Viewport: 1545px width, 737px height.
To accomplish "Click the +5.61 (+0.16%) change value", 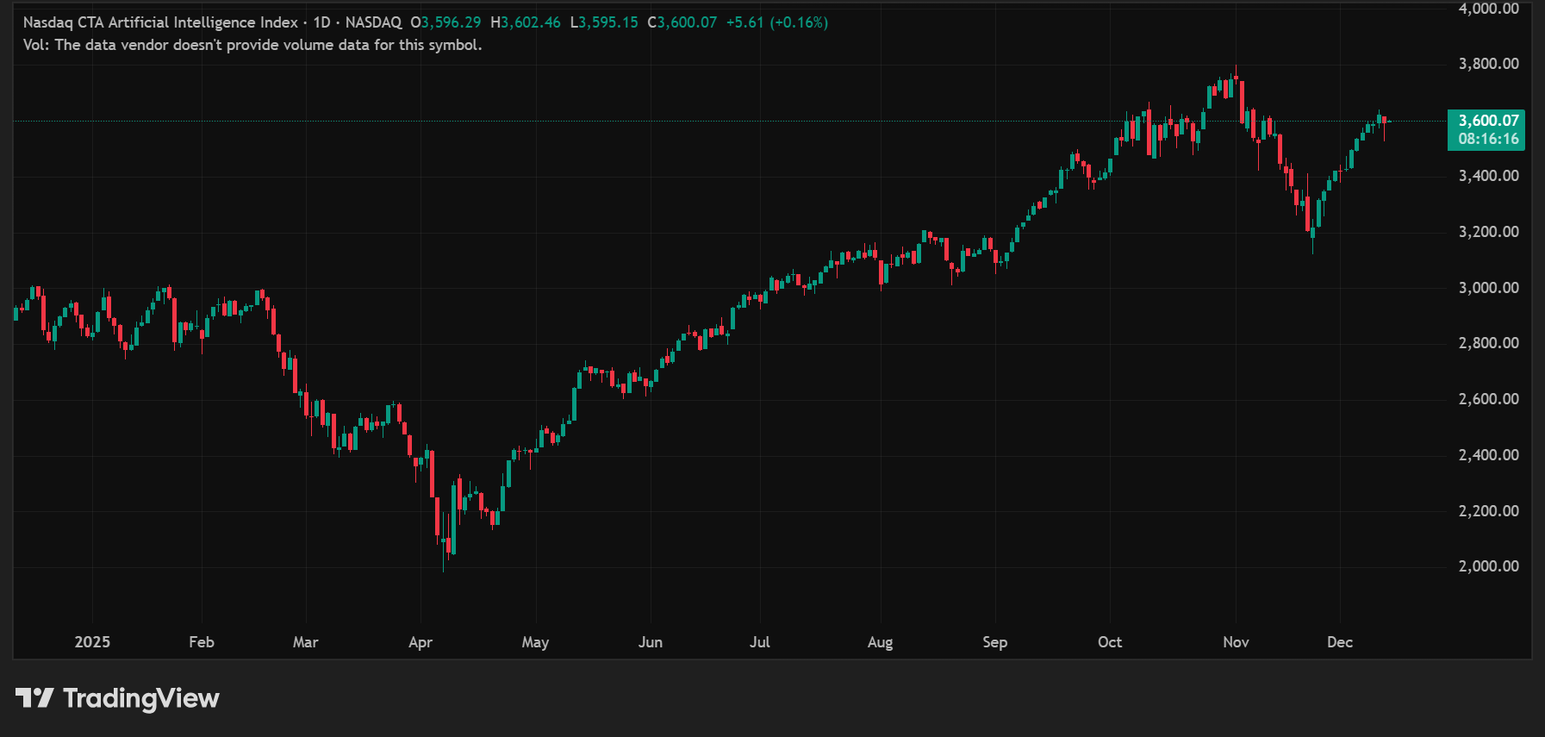I will (x=776, y=22).
